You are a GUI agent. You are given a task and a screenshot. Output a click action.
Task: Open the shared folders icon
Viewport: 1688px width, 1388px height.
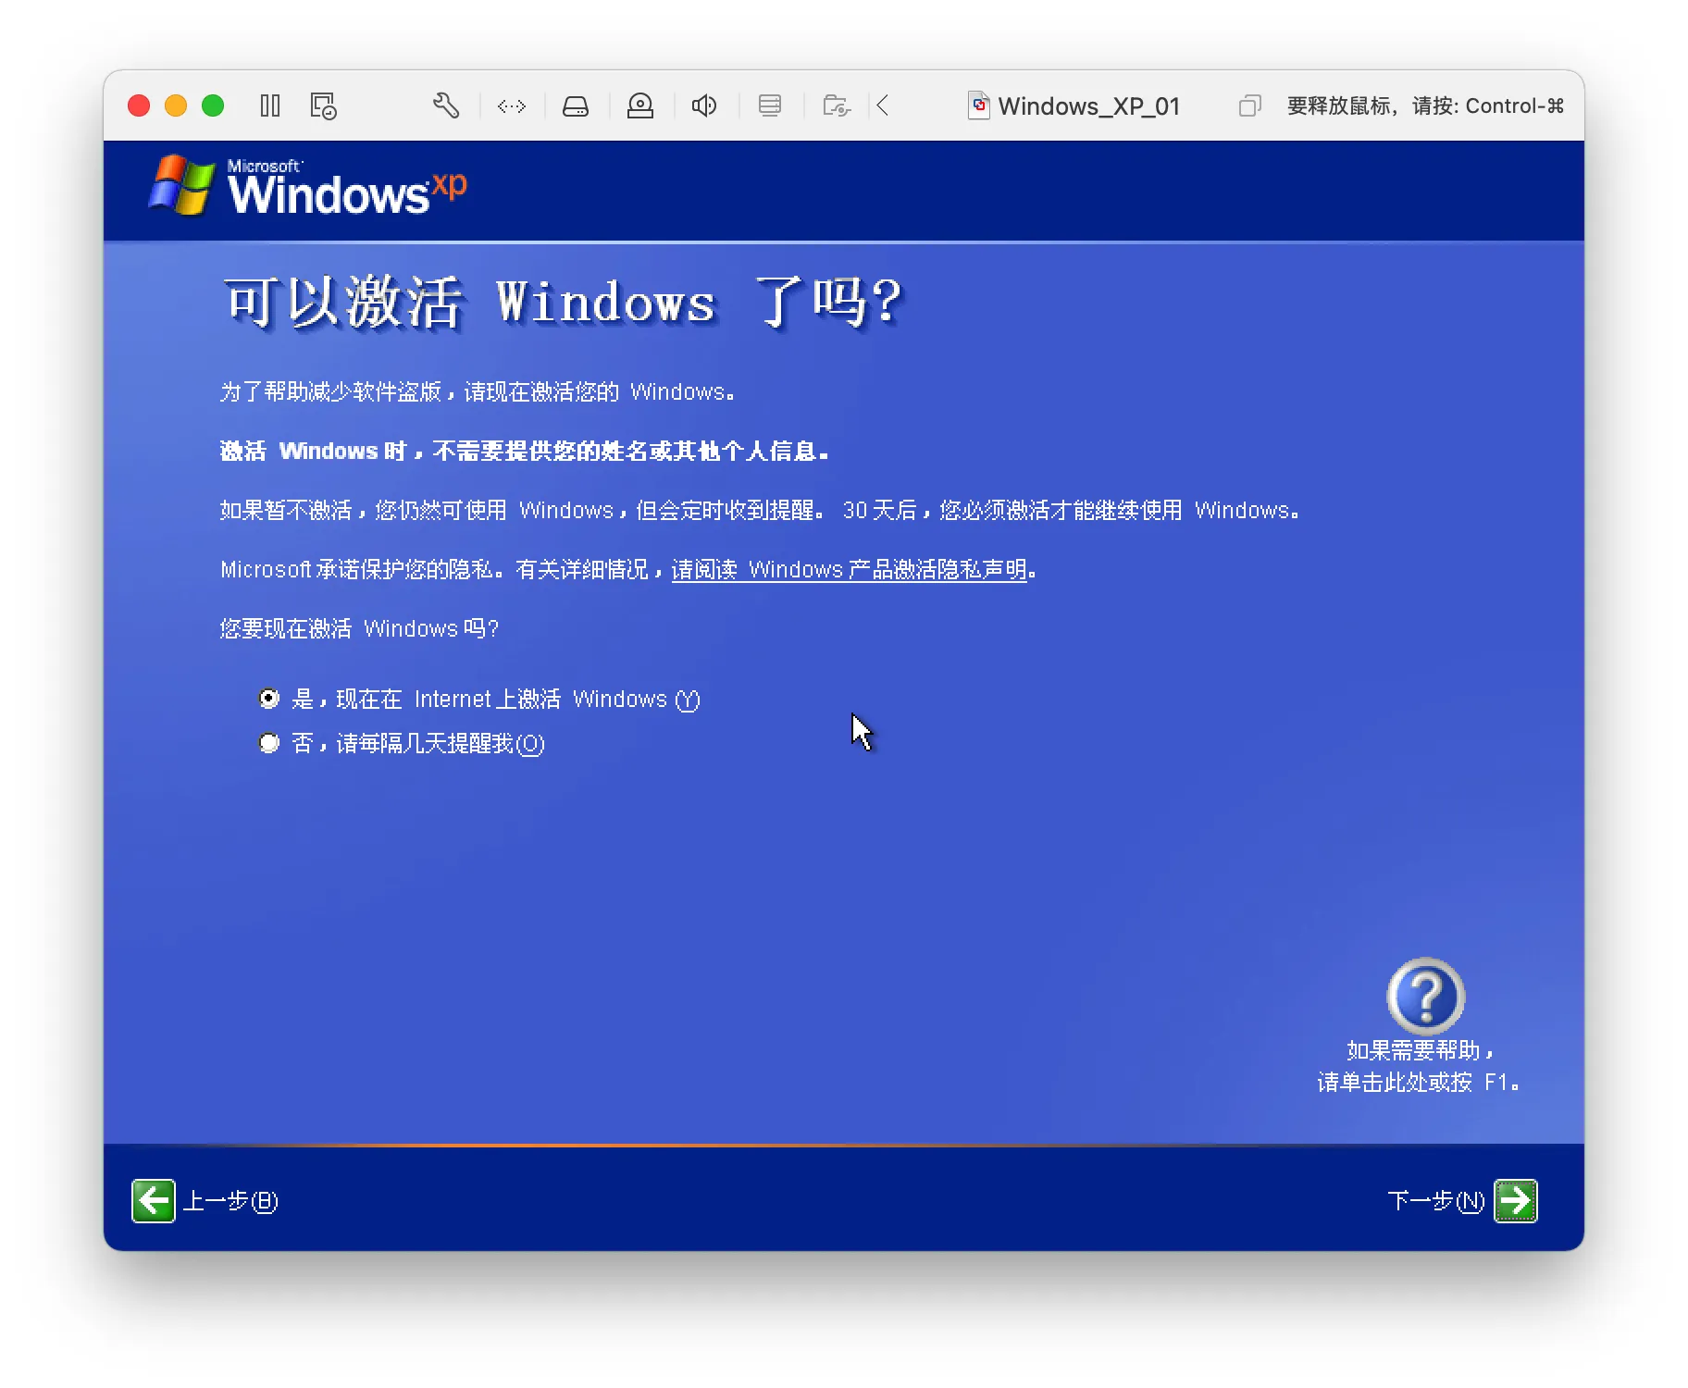pyautogui.click(x=837, y=105)
